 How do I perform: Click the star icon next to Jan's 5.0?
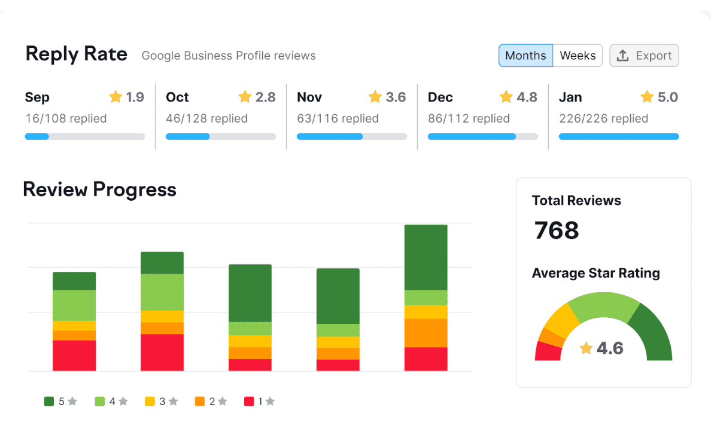coord(646,96)
